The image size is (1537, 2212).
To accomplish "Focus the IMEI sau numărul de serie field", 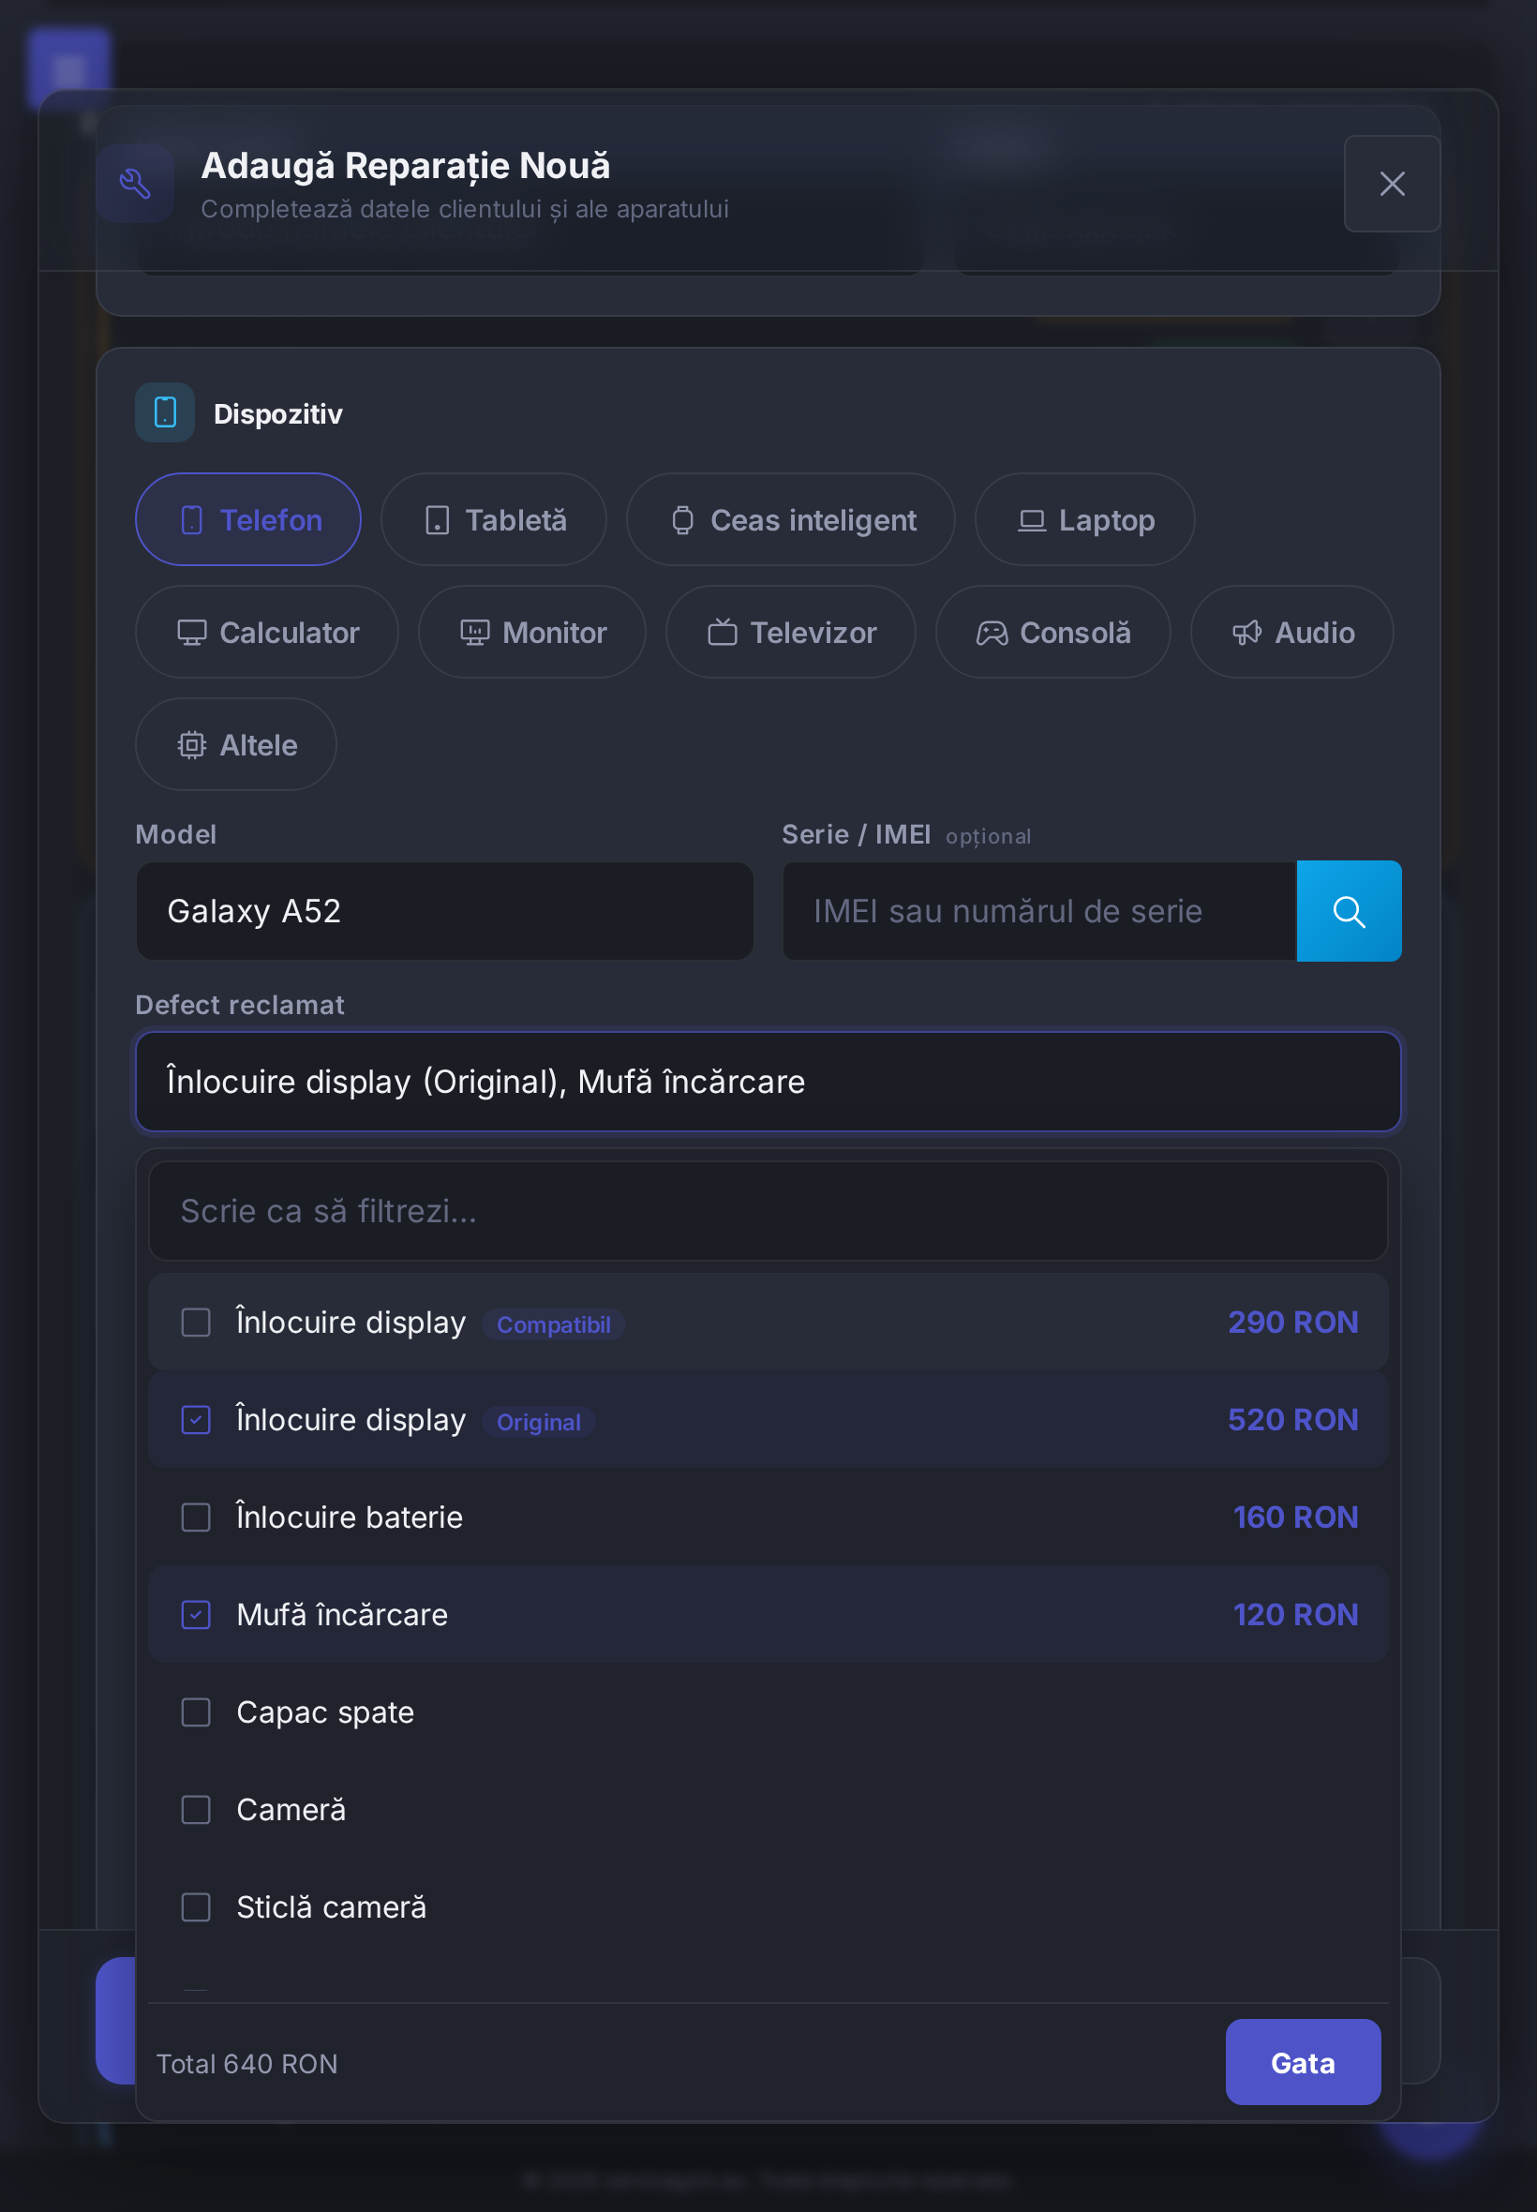I will pos(1039,911).
